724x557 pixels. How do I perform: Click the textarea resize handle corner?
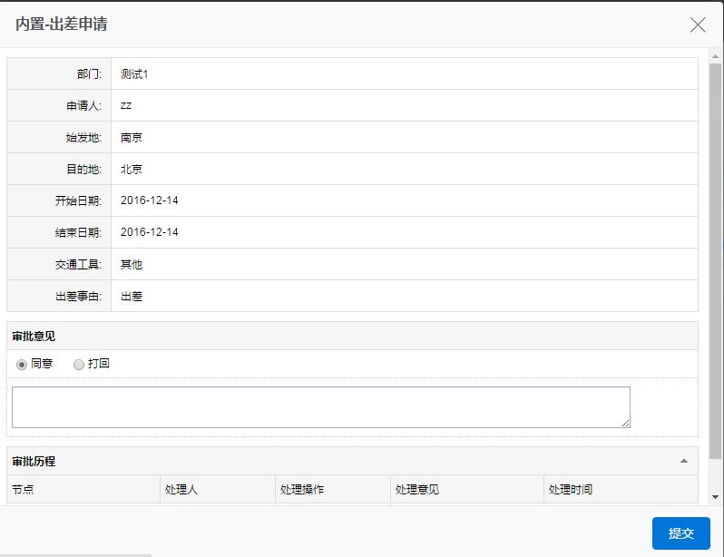(625, 423)
